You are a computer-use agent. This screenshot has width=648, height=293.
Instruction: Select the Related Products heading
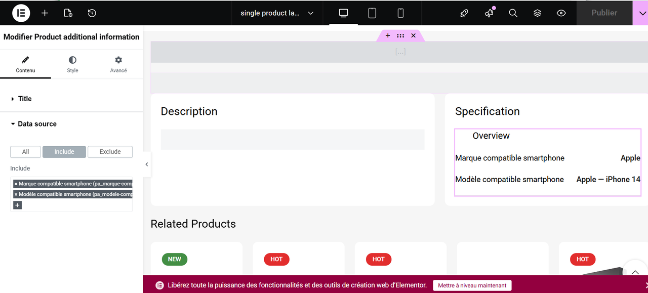click(193, 224)
